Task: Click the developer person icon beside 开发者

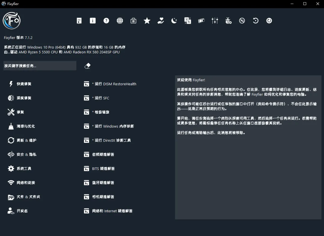Action: (x=11, y=211)
